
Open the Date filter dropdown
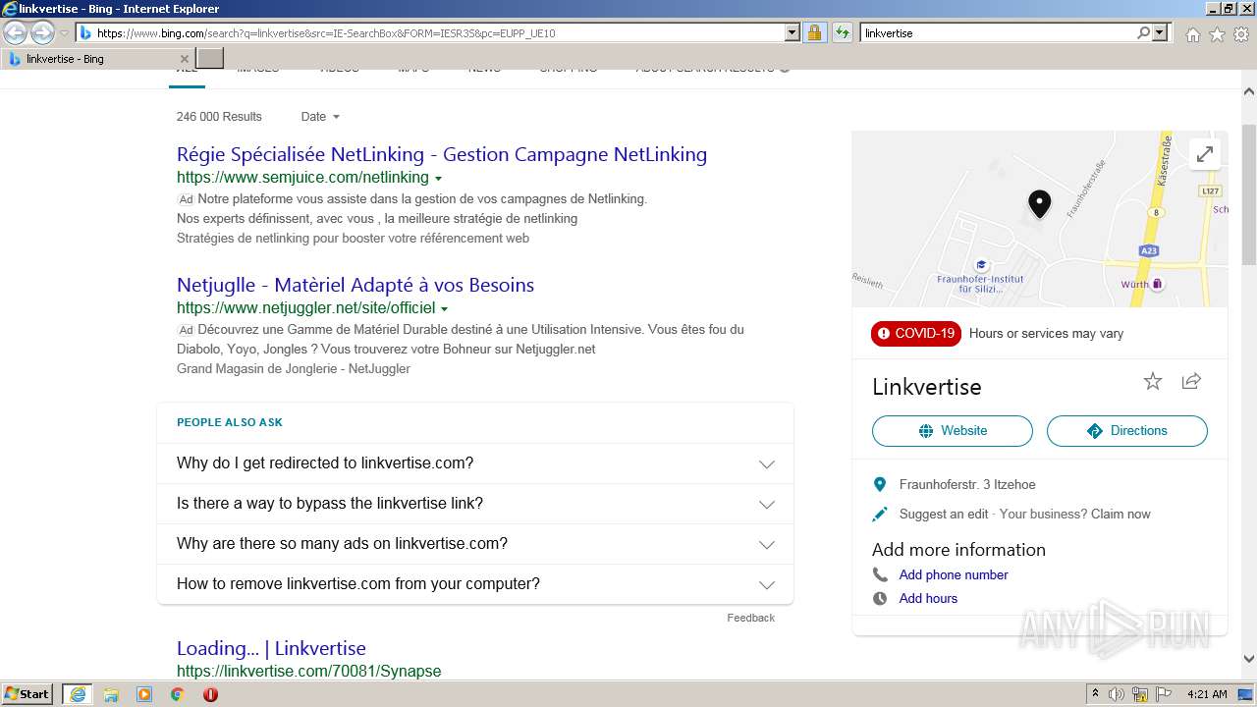[x=320, y=116]
